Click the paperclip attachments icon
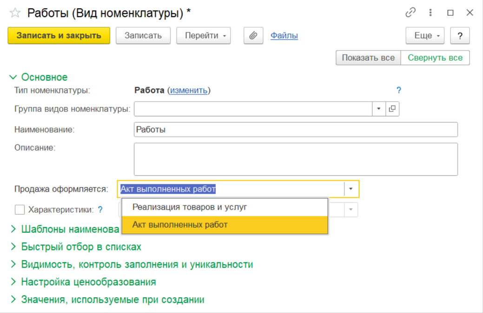This screenshot has height=313, width=483. [x=253, y=36]
